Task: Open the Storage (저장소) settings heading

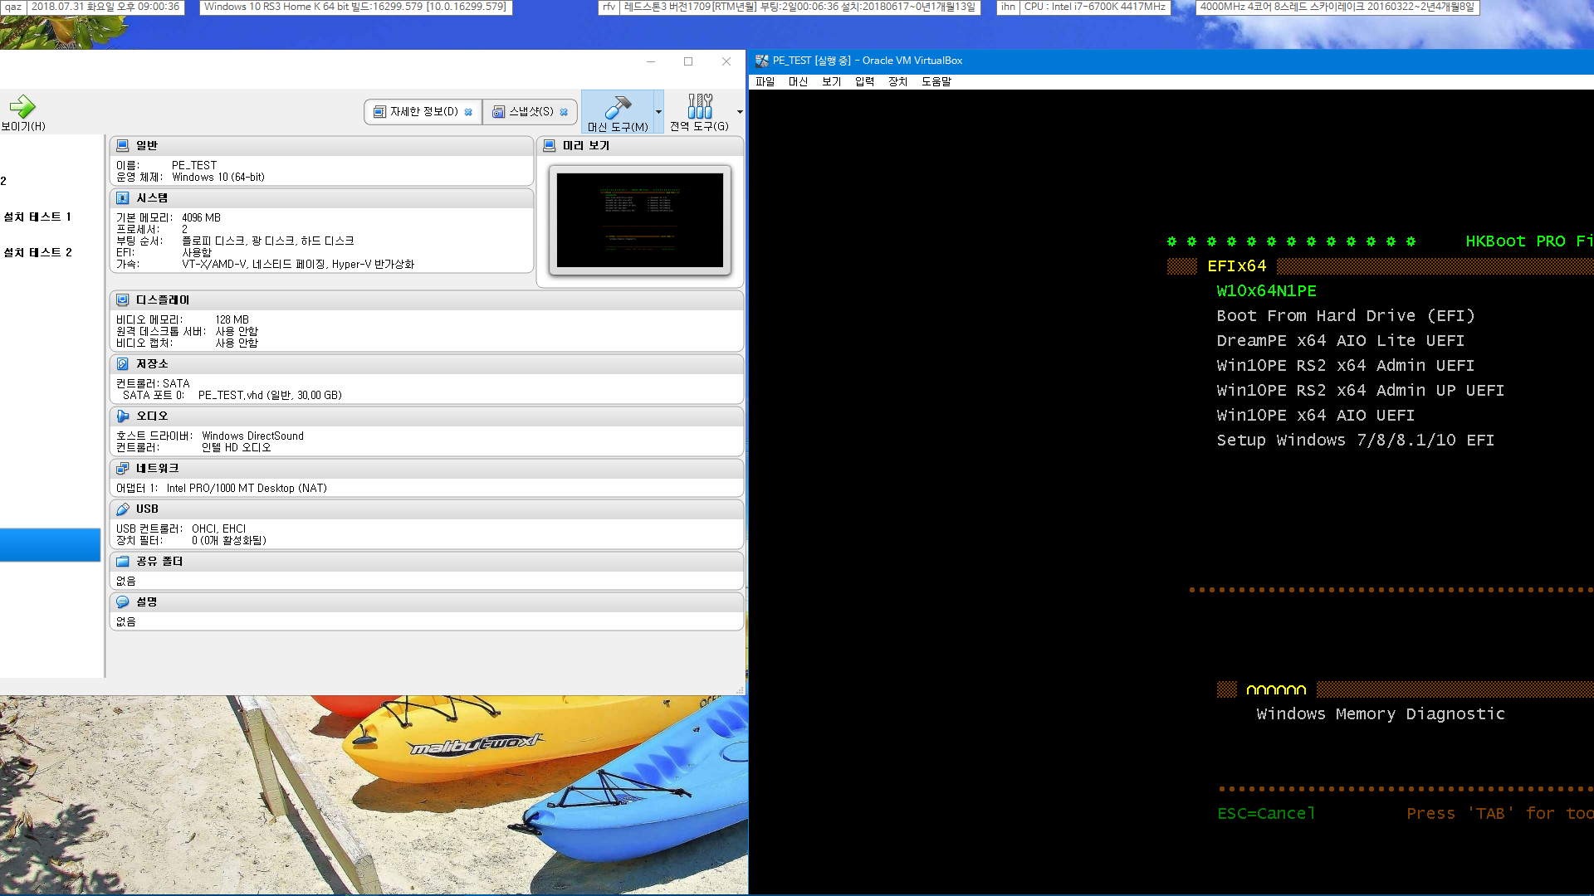Action: tap(152, 363)
